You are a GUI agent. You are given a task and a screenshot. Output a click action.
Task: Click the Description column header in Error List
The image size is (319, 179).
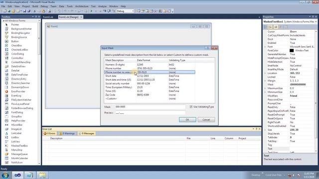click(x=56, y=138)
